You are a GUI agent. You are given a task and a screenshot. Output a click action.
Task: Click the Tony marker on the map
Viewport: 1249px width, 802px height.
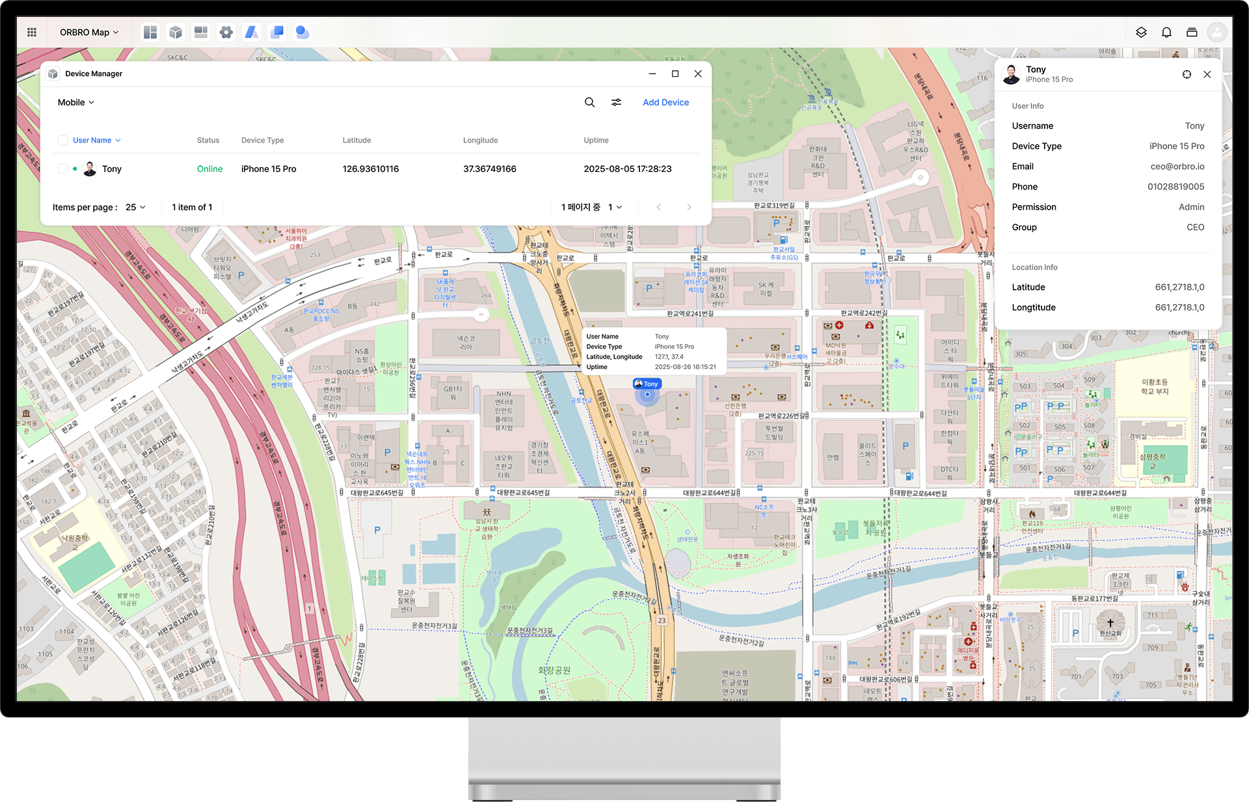pyautogui.click(x=647, y=384)
